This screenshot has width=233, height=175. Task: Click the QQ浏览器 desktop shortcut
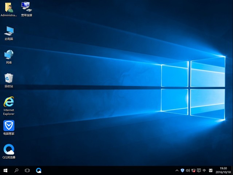coord(9,150)
